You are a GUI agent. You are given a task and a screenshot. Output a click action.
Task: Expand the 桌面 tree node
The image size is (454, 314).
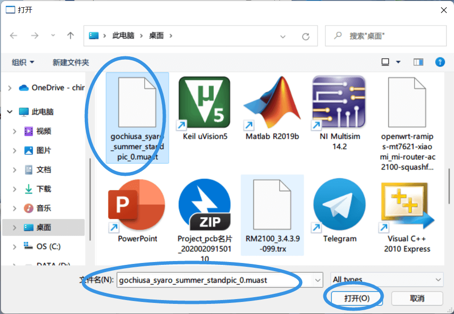14,227
